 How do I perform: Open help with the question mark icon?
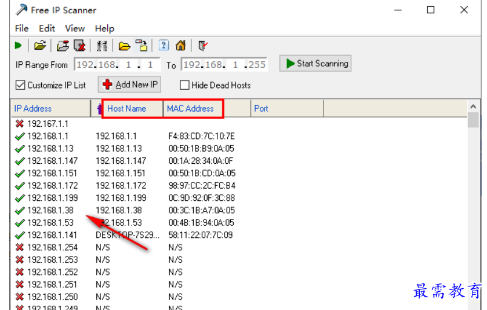coord(164,45)
